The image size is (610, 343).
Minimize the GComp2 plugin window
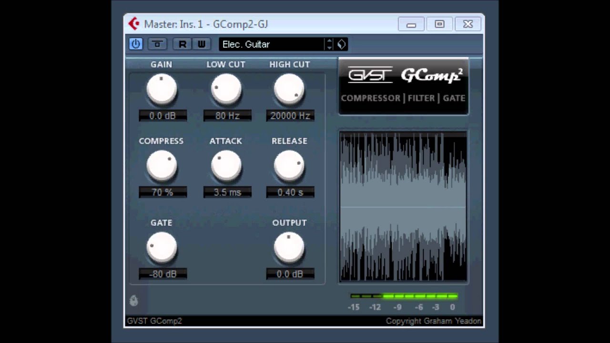[411, 24]
